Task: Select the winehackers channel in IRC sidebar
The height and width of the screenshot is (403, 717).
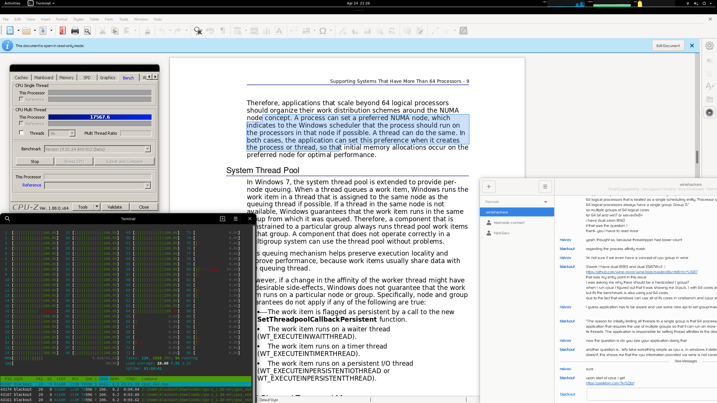Action: tap(517, 212)
